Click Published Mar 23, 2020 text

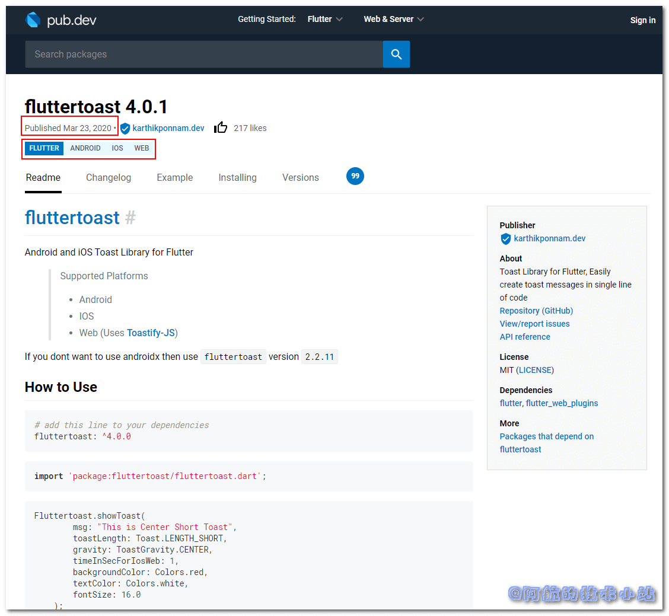point(68,128)
